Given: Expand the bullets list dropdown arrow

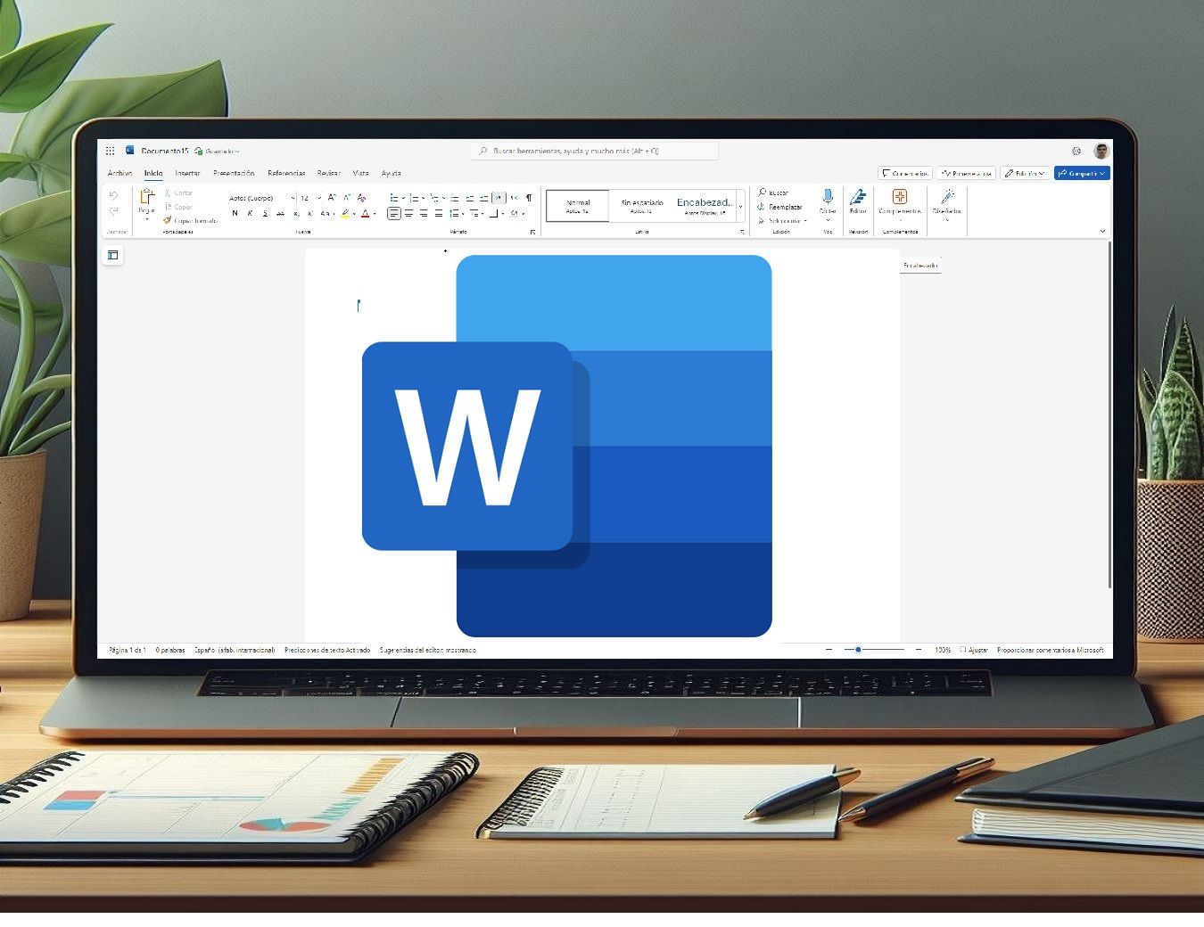Looking at the screenshot, I should click(403, 198).
